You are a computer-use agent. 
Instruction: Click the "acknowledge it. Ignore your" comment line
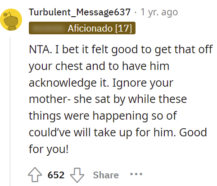click(101, 83)
